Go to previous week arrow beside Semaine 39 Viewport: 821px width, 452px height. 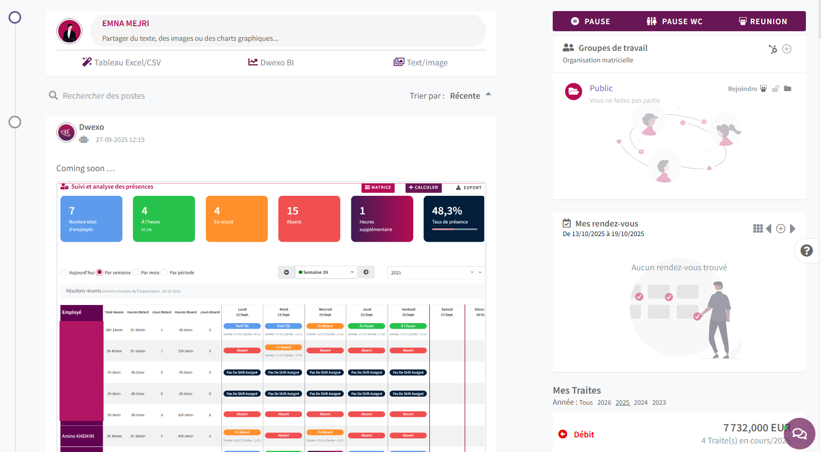click(286, 272)
